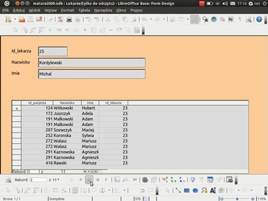
Task: Open the Pomoc menu
Action: 137,10
